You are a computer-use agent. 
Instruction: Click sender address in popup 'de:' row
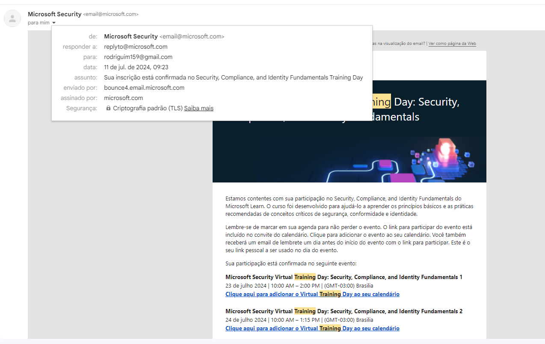(192, 37)
